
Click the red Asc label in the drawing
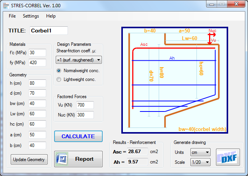(144, 44)
